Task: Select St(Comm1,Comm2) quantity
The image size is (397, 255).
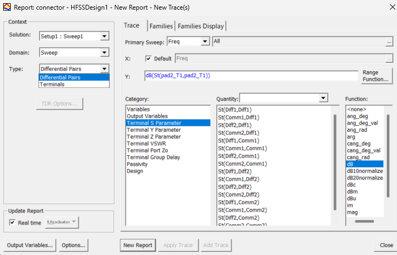Action: [274, 210]
